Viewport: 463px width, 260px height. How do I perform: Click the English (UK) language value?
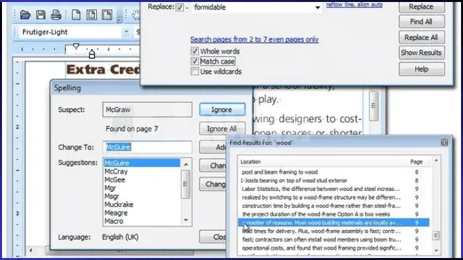click(x=120, y=237)
